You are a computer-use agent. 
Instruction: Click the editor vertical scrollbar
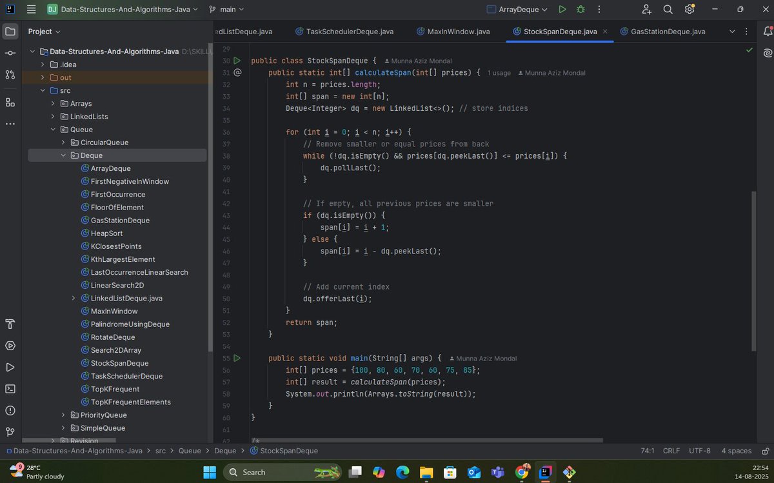(x=753, y=271)
